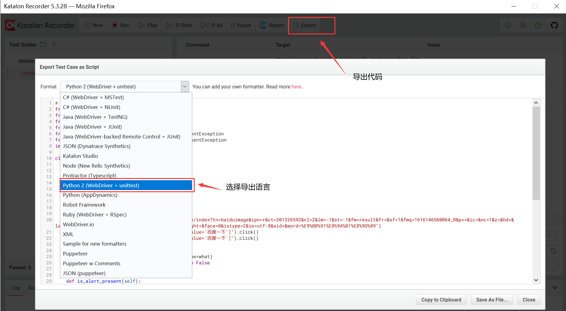This screenshot has width=566, height=311.
Task: Click the Command column header
Action: (197, 45)
